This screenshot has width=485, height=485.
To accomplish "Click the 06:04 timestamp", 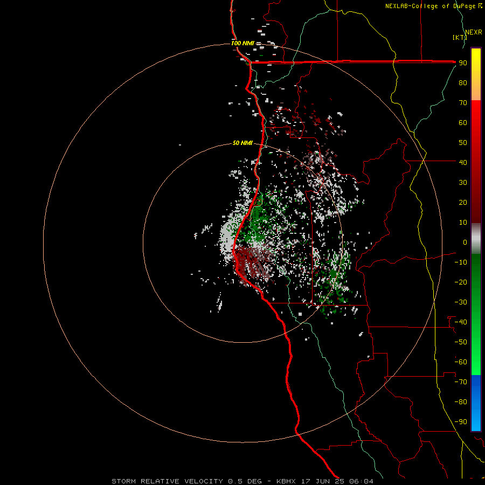I will [361, 481].
